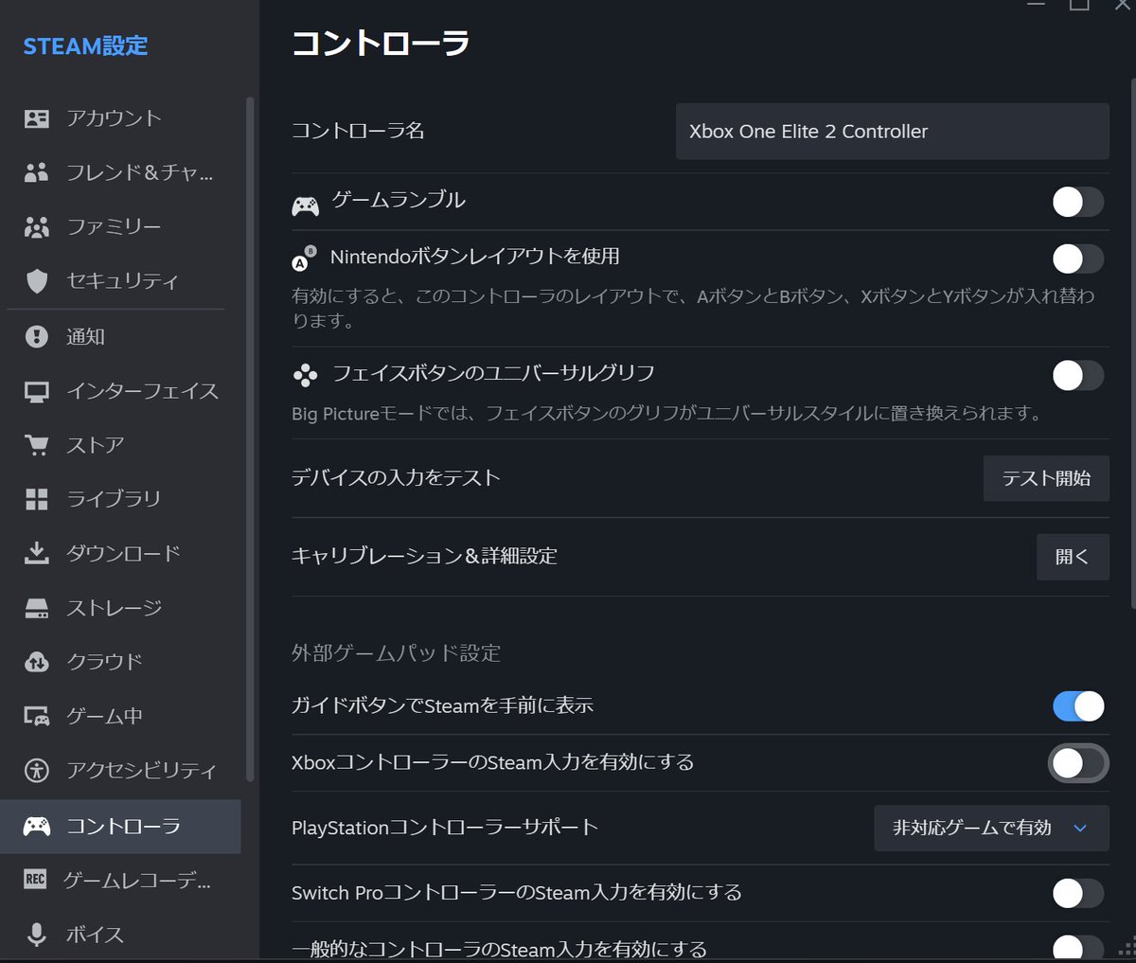
Task: Click the in-game overlay icon beside ゲーム中
Action: tap(37, 717)
